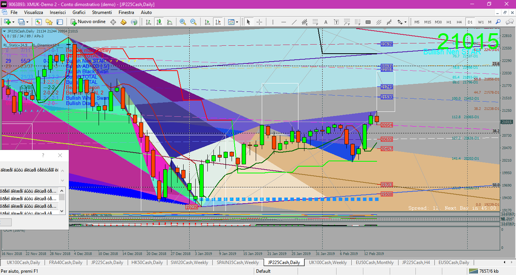Select the Fibonacci arcs tool
The width and height of the screenshot is (516, 275).
click(x=347, y=22)
